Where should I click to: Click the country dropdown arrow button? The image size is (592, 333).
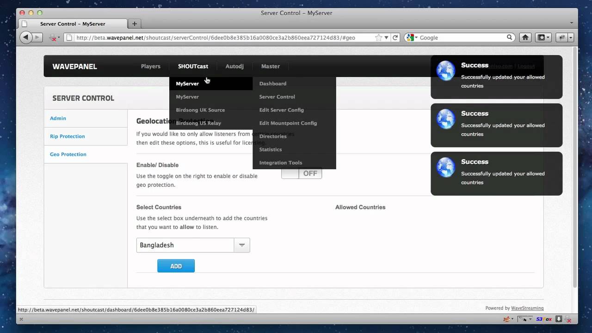tap(242, 245)
